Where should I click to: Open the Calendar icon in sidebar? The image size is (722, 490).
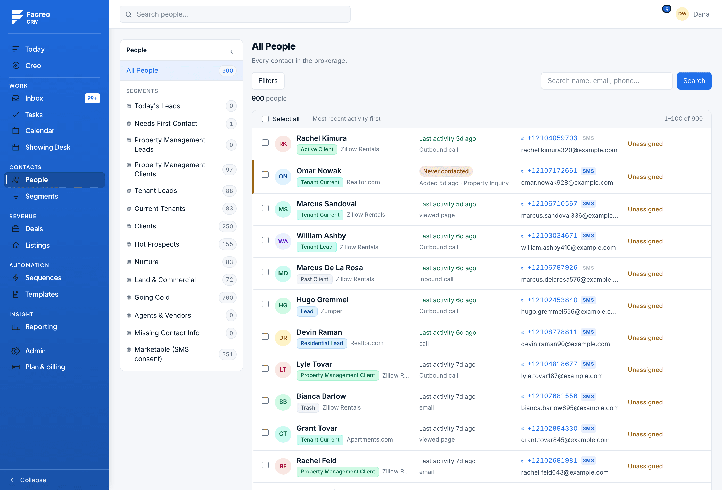15,131
